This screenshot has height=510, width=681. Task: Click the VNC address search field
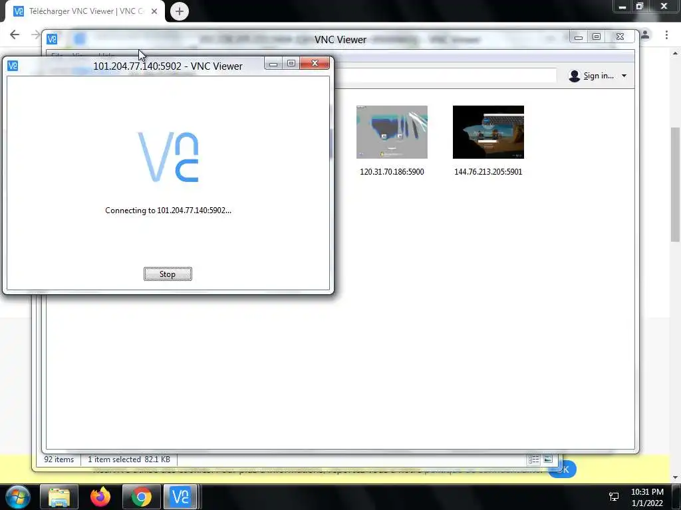[445, 76]
